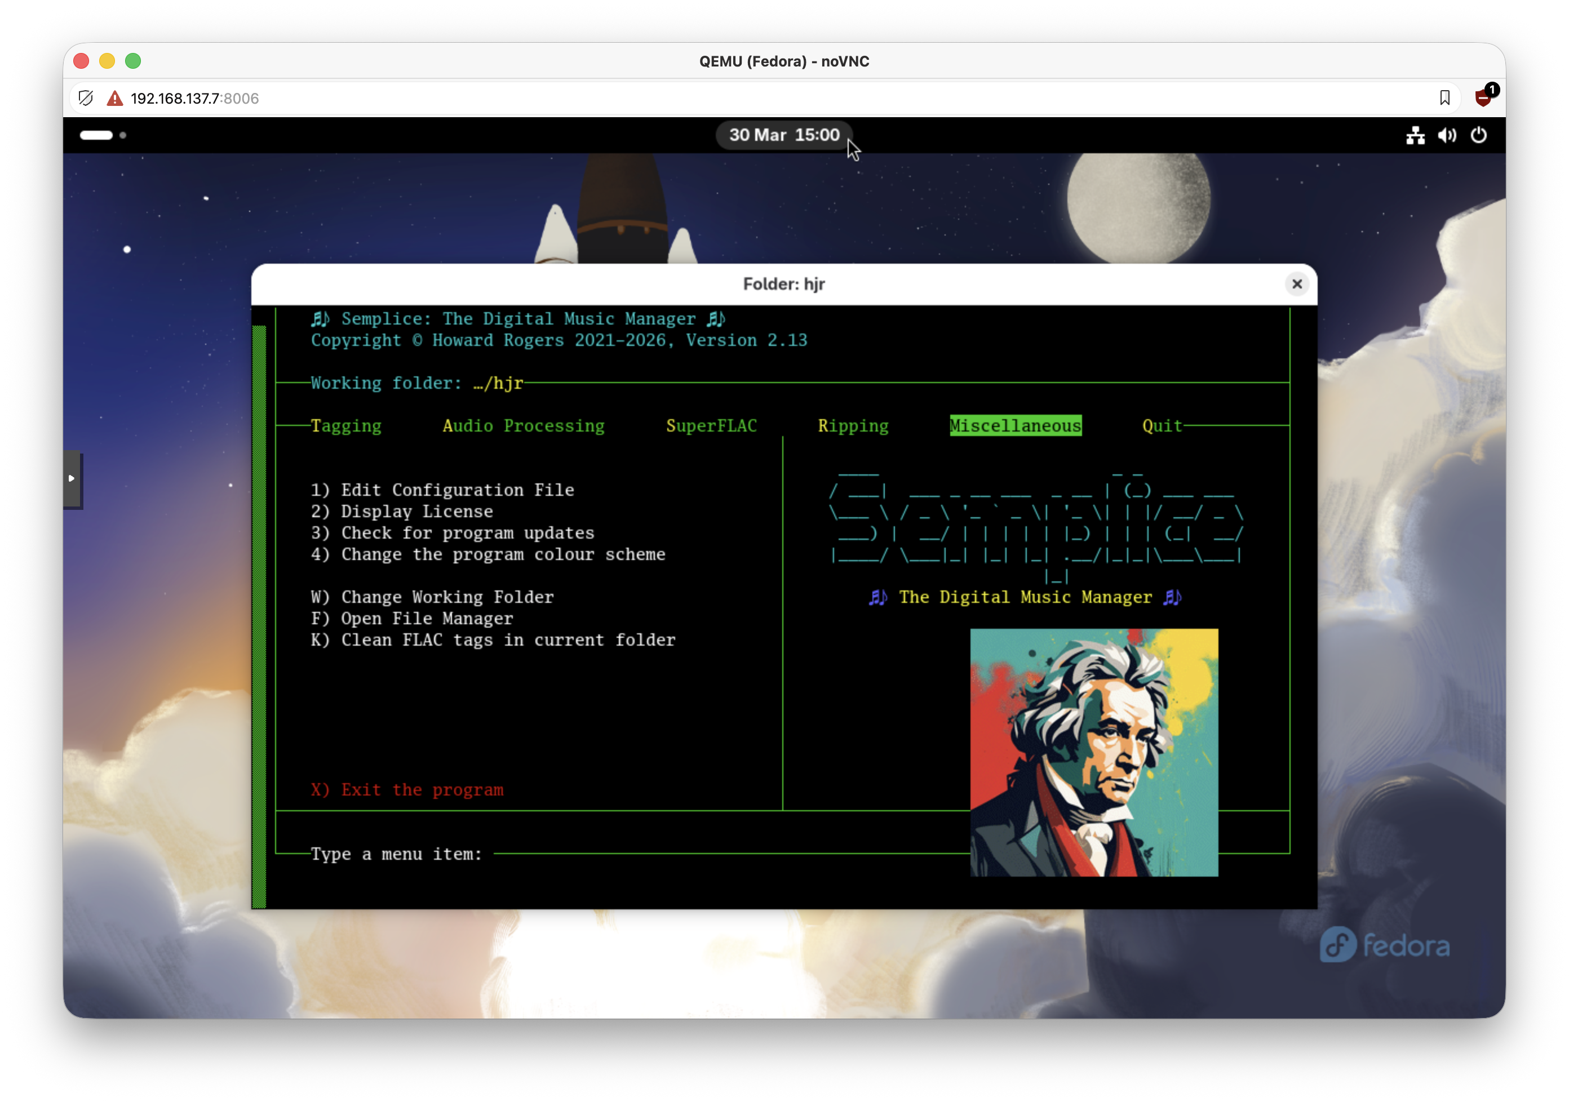This screenshot has width=1569, height=1102.
Task: Select the Audio Processing menu tab
Action: [524, 425]
